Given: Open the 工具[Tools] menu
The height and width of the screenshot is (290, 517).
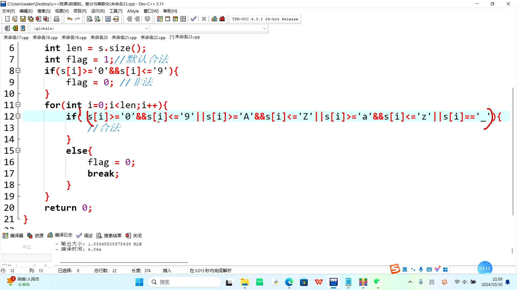Looking at the screenshot, I should click(x=116, y=11).
